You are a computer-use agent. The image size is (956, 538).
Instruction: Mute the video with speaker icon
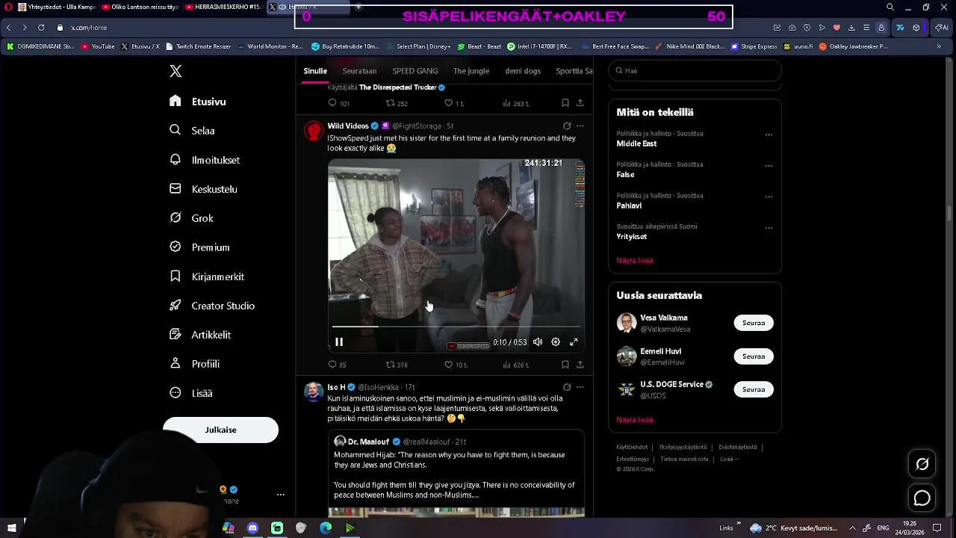pos(538,342)
